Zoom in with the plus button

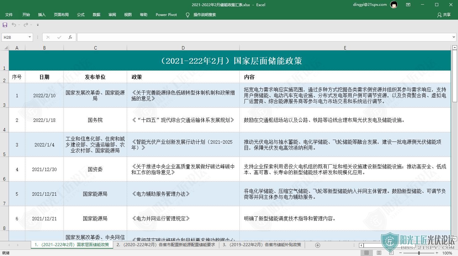point(437,253)
